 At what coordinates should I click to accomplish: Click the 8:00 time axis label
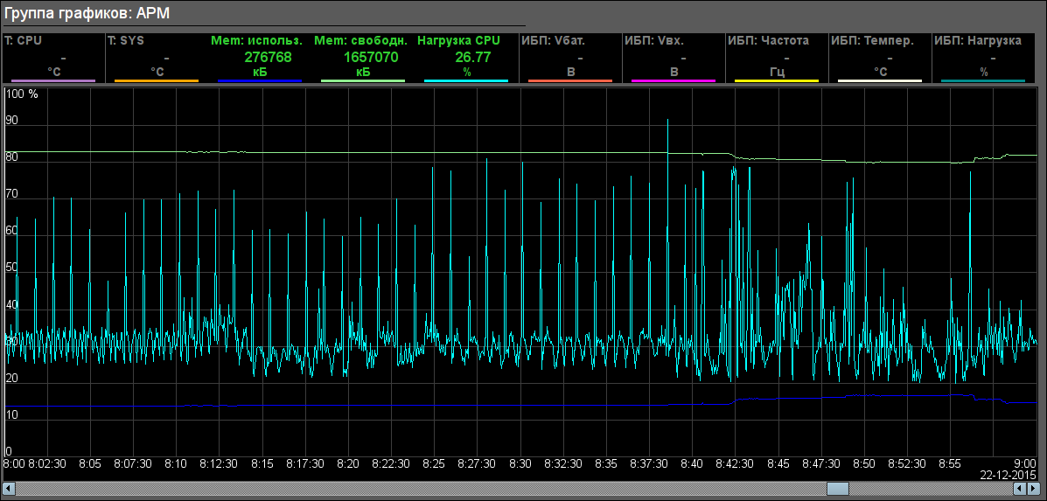(14, 463)
